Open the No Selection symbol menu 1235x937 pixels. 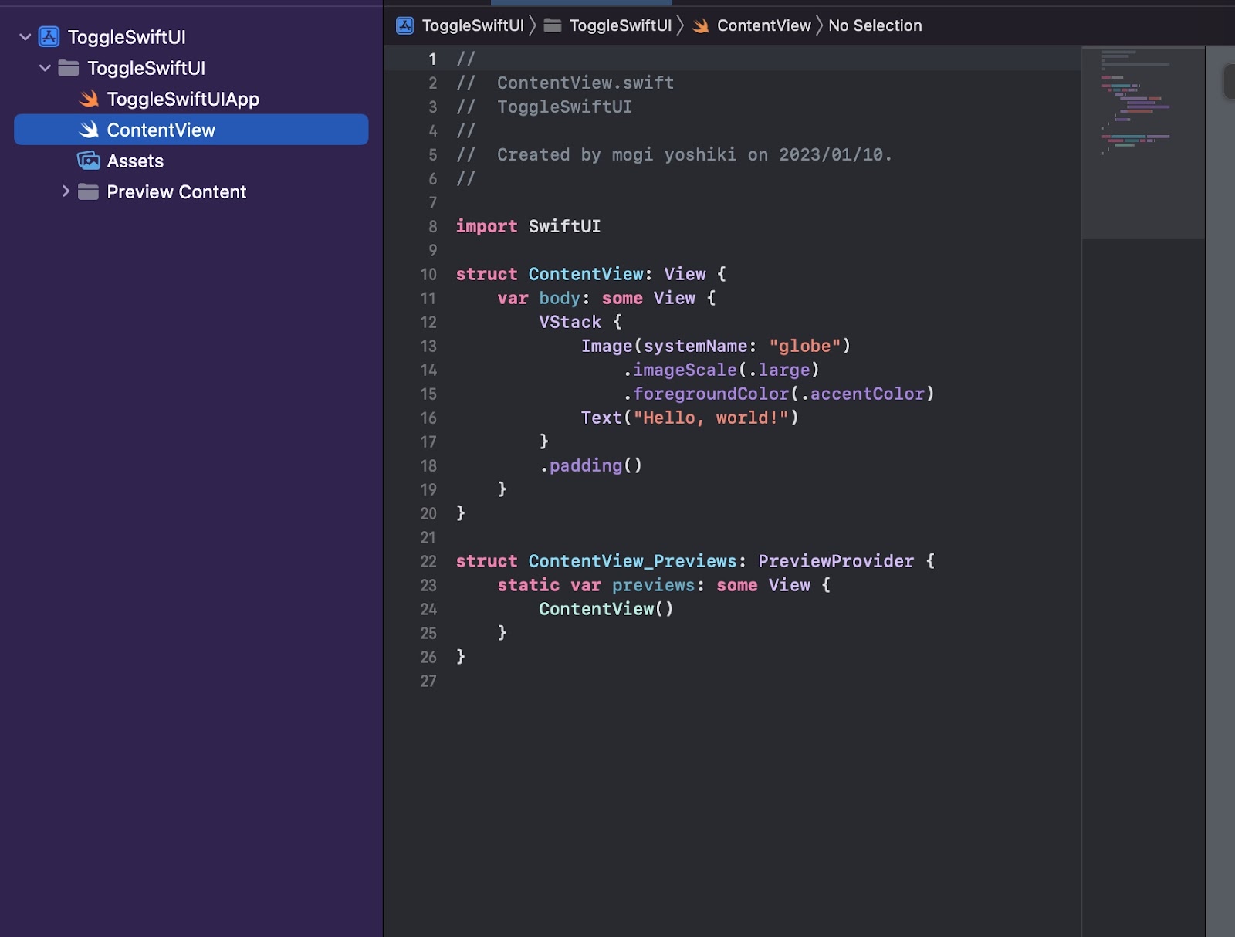(875, 25)
